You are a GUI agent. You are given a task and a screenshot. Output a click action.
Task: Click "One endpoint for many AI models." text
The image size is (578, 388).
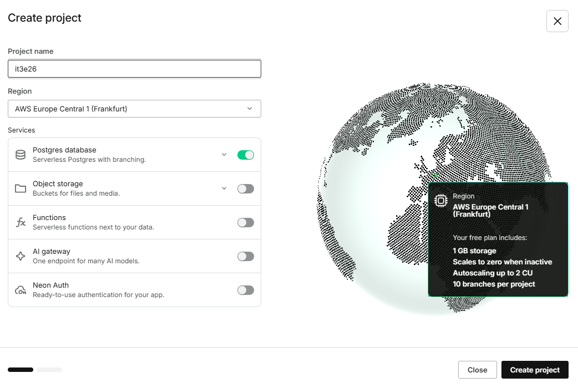[x=87, y=261]
